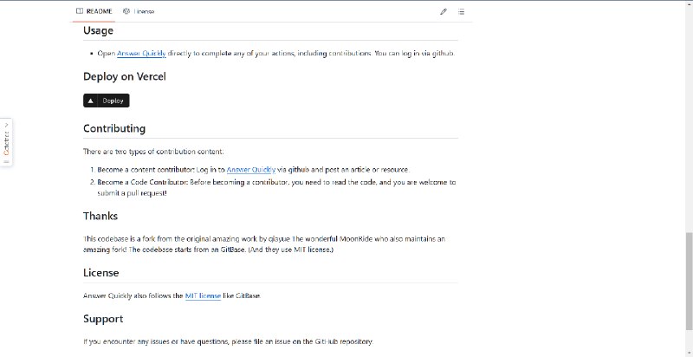Switch to the README tab
Viewport: 693px width, 357px height.
click(94, 11)
